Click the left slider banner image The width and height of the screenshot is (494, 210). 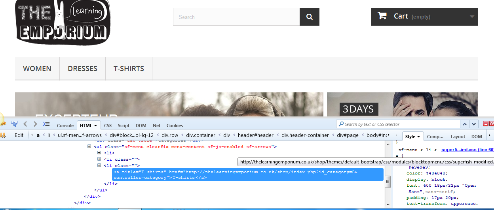[169, 104]
